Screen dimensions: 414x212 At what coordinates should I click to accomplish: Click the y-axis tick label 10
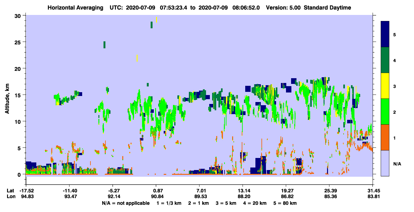click(18, 121)
